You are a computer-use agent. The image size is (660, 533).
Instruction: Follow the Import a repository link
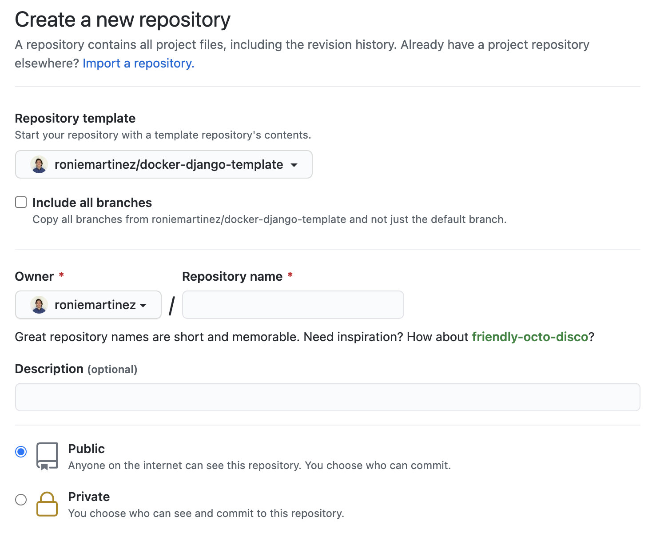139,64
